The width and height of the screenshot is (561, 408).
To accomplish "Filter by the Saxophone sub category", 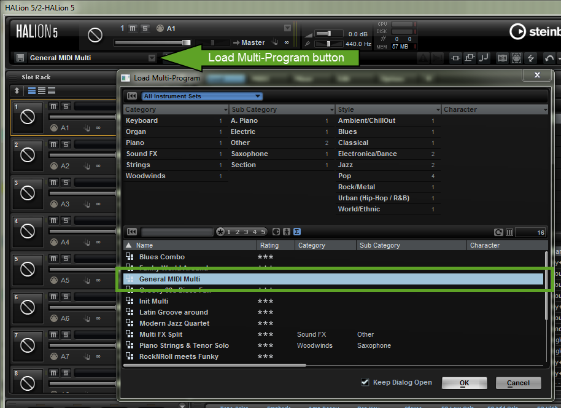I will tap(280, 154).
